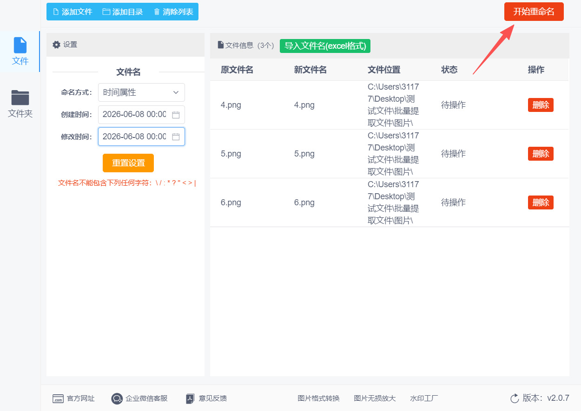This screenshot has width=581, height=411.
Task: Click new file name 4.png cell
Action: pos(304,105)
